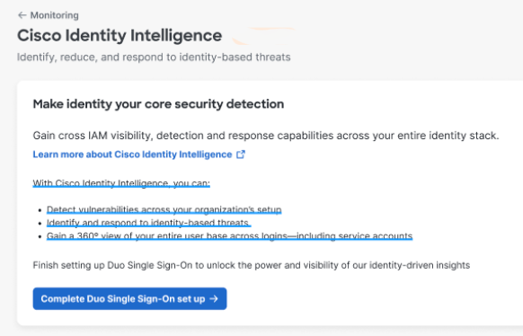Click the back arrow beside Monitoring
Image resolution: width=523 pixels, height=336 pixels.
tap(22, 15)
